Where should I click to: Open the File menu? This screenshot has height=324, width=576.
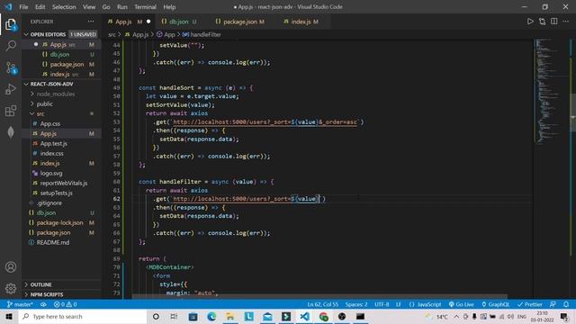tap(23, 7)
